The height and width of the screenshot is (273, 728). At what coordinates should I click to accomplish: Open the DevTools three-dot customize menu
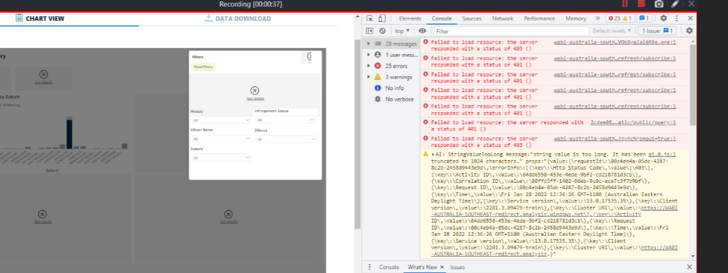point(677,18)
